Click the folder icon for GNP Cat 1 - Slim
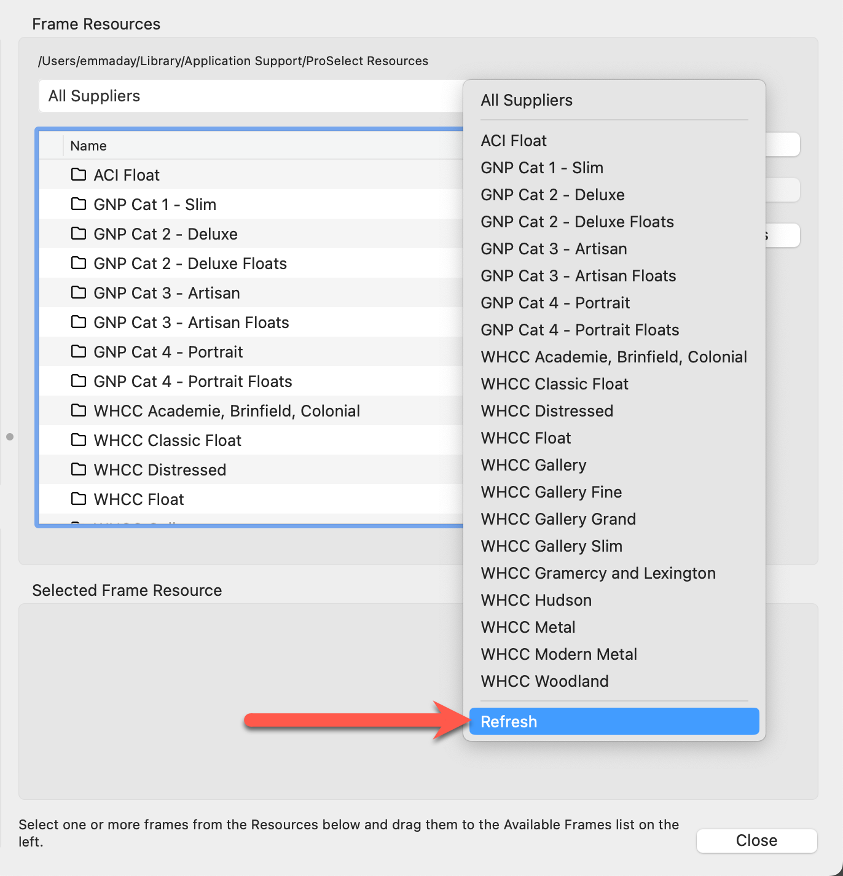Screen dimensions: 843x876 78,204
